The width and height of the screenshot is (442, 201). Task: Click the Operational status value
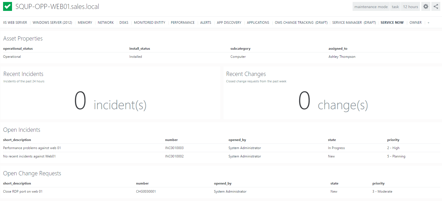point(12,57)
